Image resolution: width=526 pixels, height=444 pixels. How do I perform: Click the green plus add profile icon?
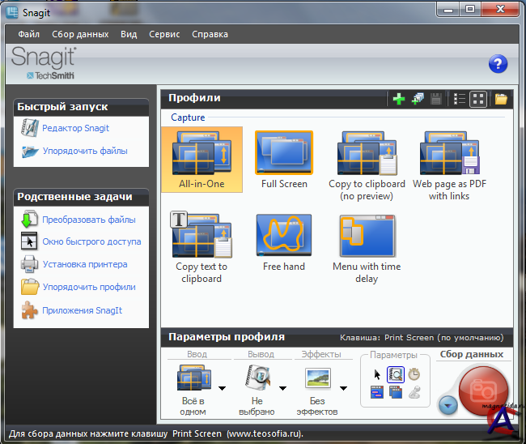point(399,99)
